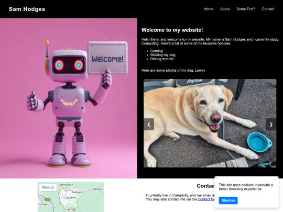Click the cookie notice message text

pos(246,187)
